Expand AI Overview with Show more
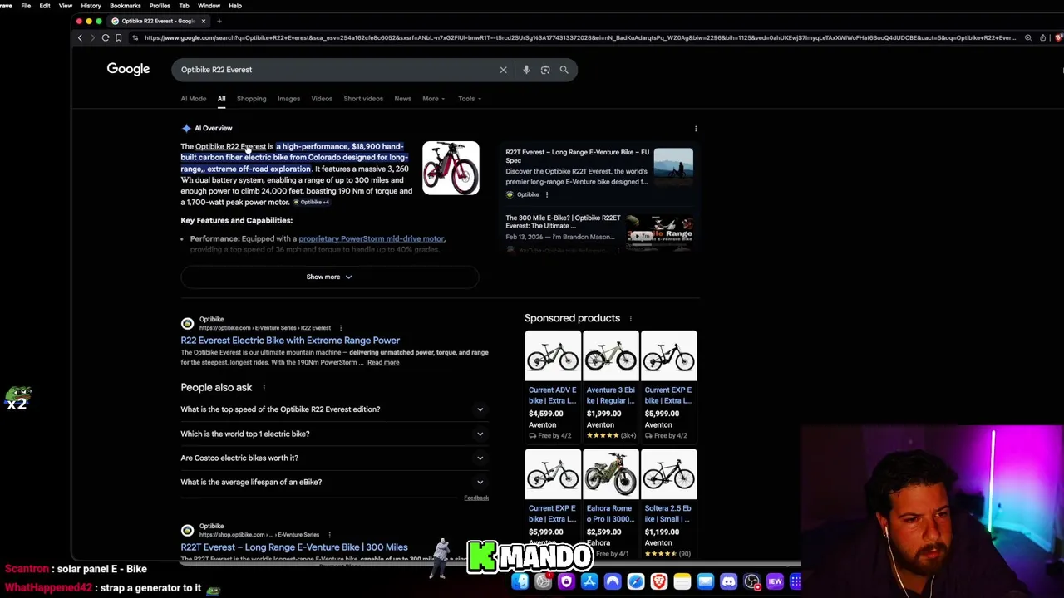The image size is (1064, 598). 329,277
